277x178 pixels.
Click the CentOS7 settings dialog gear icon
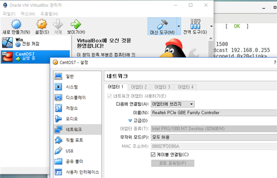point(55,62)
